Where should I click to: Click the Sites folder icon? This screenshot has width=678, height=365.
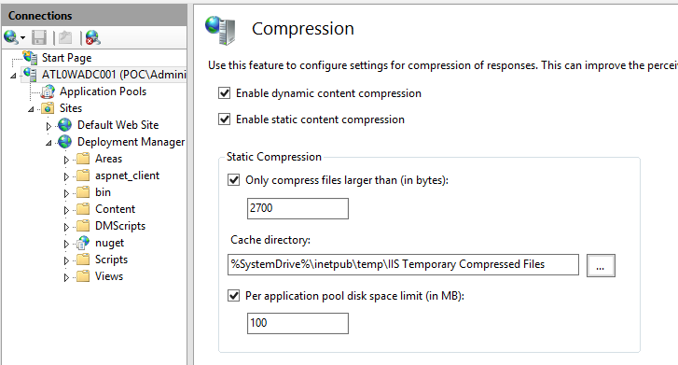coord(48,108)
